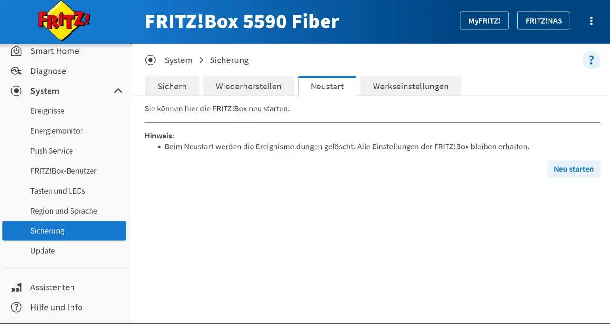Collapse the System menu chevron
The height and width of the screenshot is (324, 610).
[x=118, y=91]
